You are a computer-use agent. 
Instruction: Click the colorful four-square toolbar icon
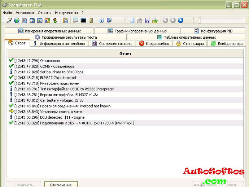[47, 21]
